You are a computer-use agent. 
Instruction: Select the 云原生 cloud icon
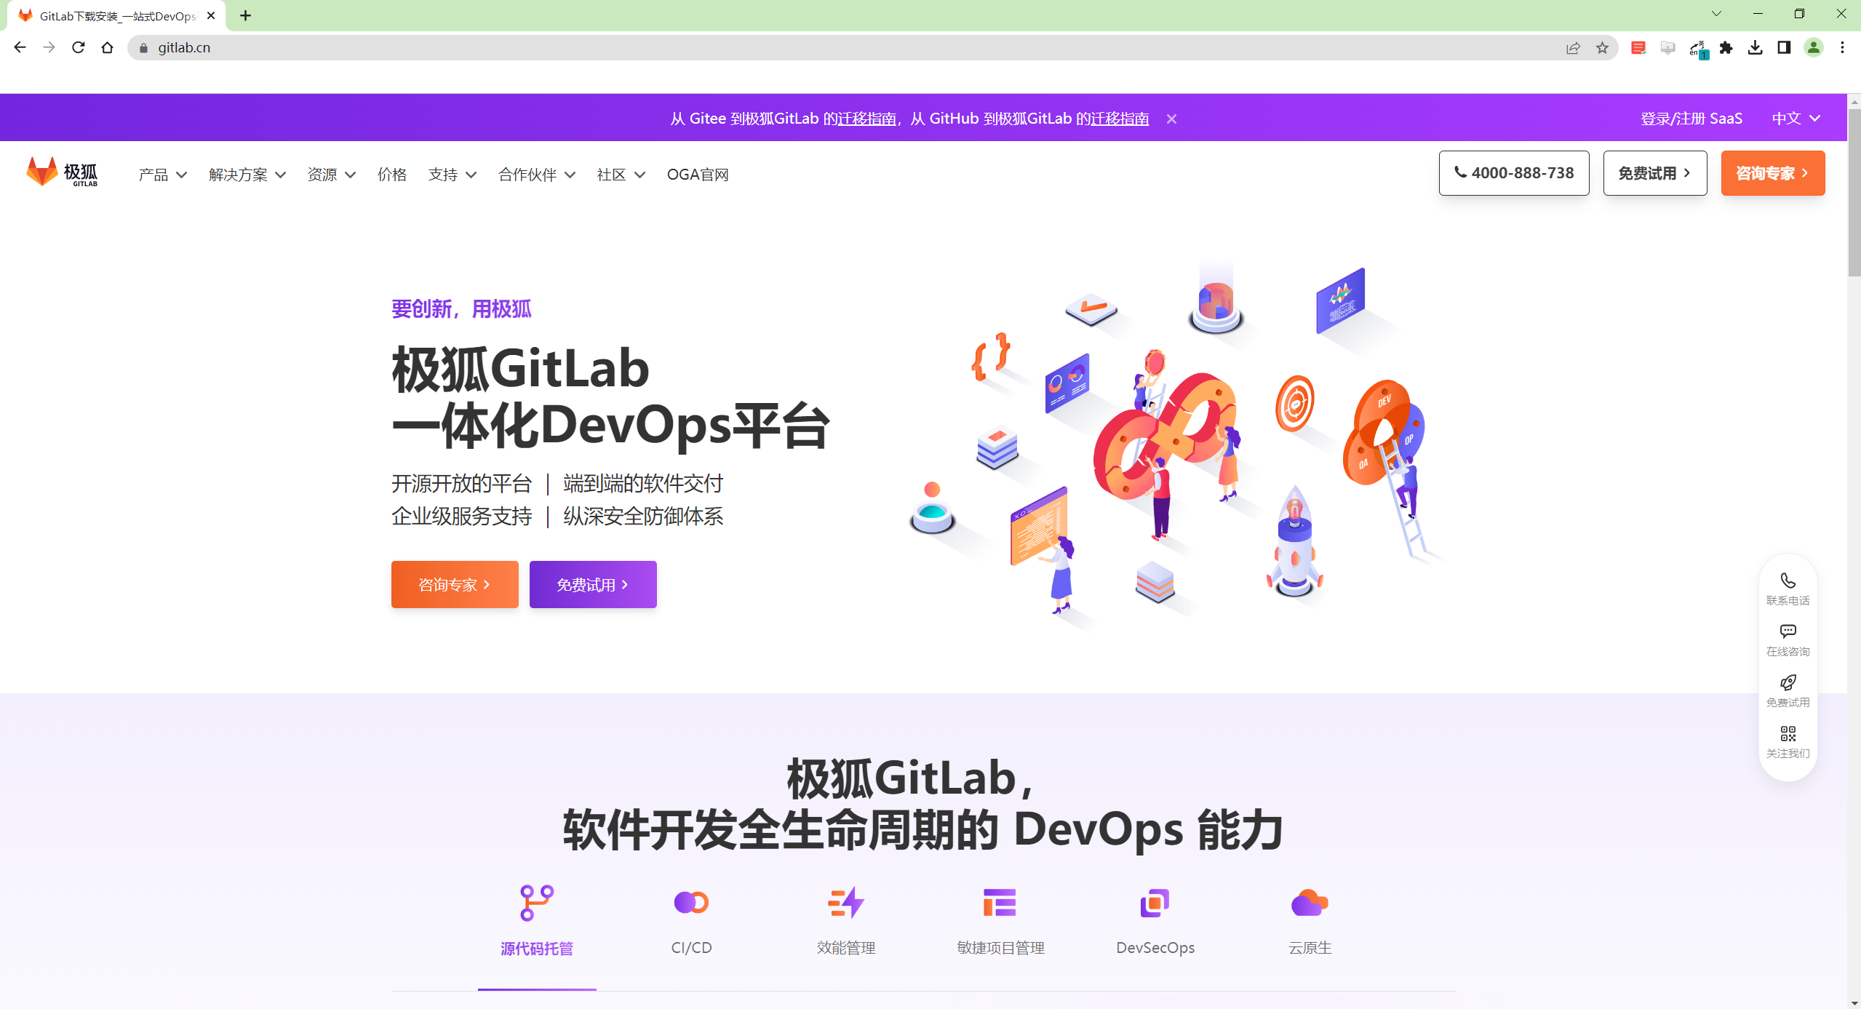point(1310,903)
